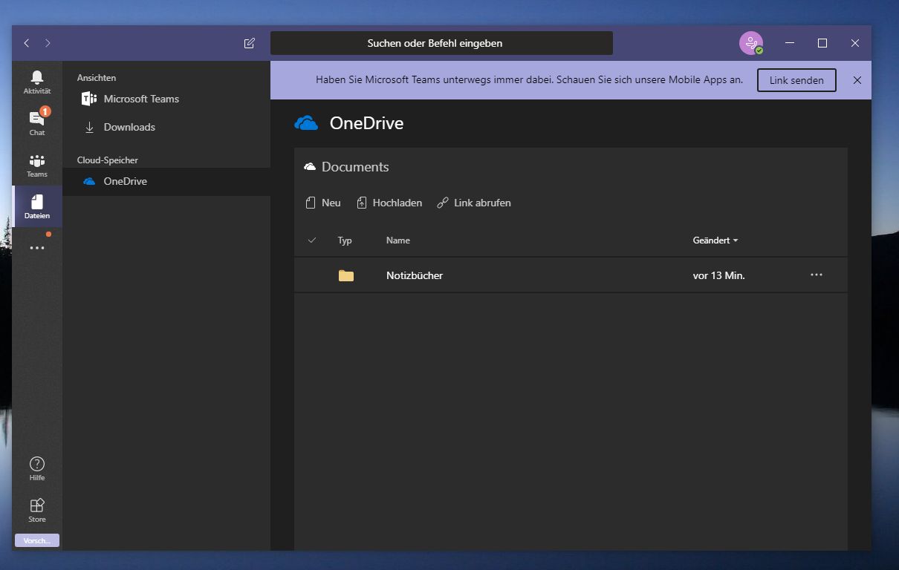Maximize the Teams window

pos(822,43)
